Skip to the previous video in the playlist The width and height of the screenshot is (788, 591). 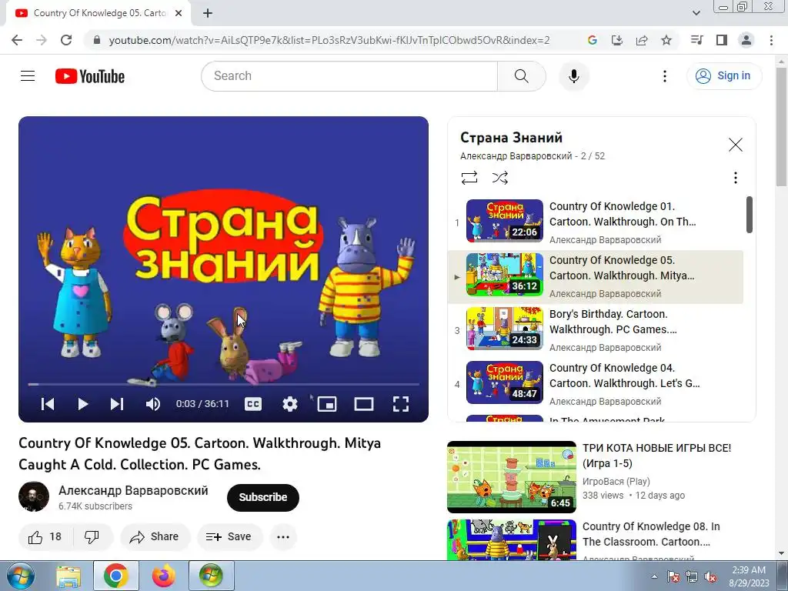tap(48, 404)
